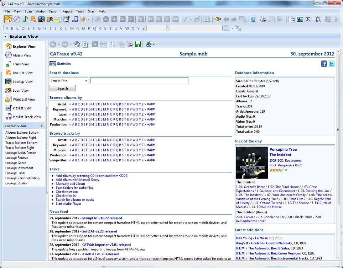This screenshot has height=268, width=343.
Task: Click the printer icon in the main toolbar
Action: click(x=263, y=19)
